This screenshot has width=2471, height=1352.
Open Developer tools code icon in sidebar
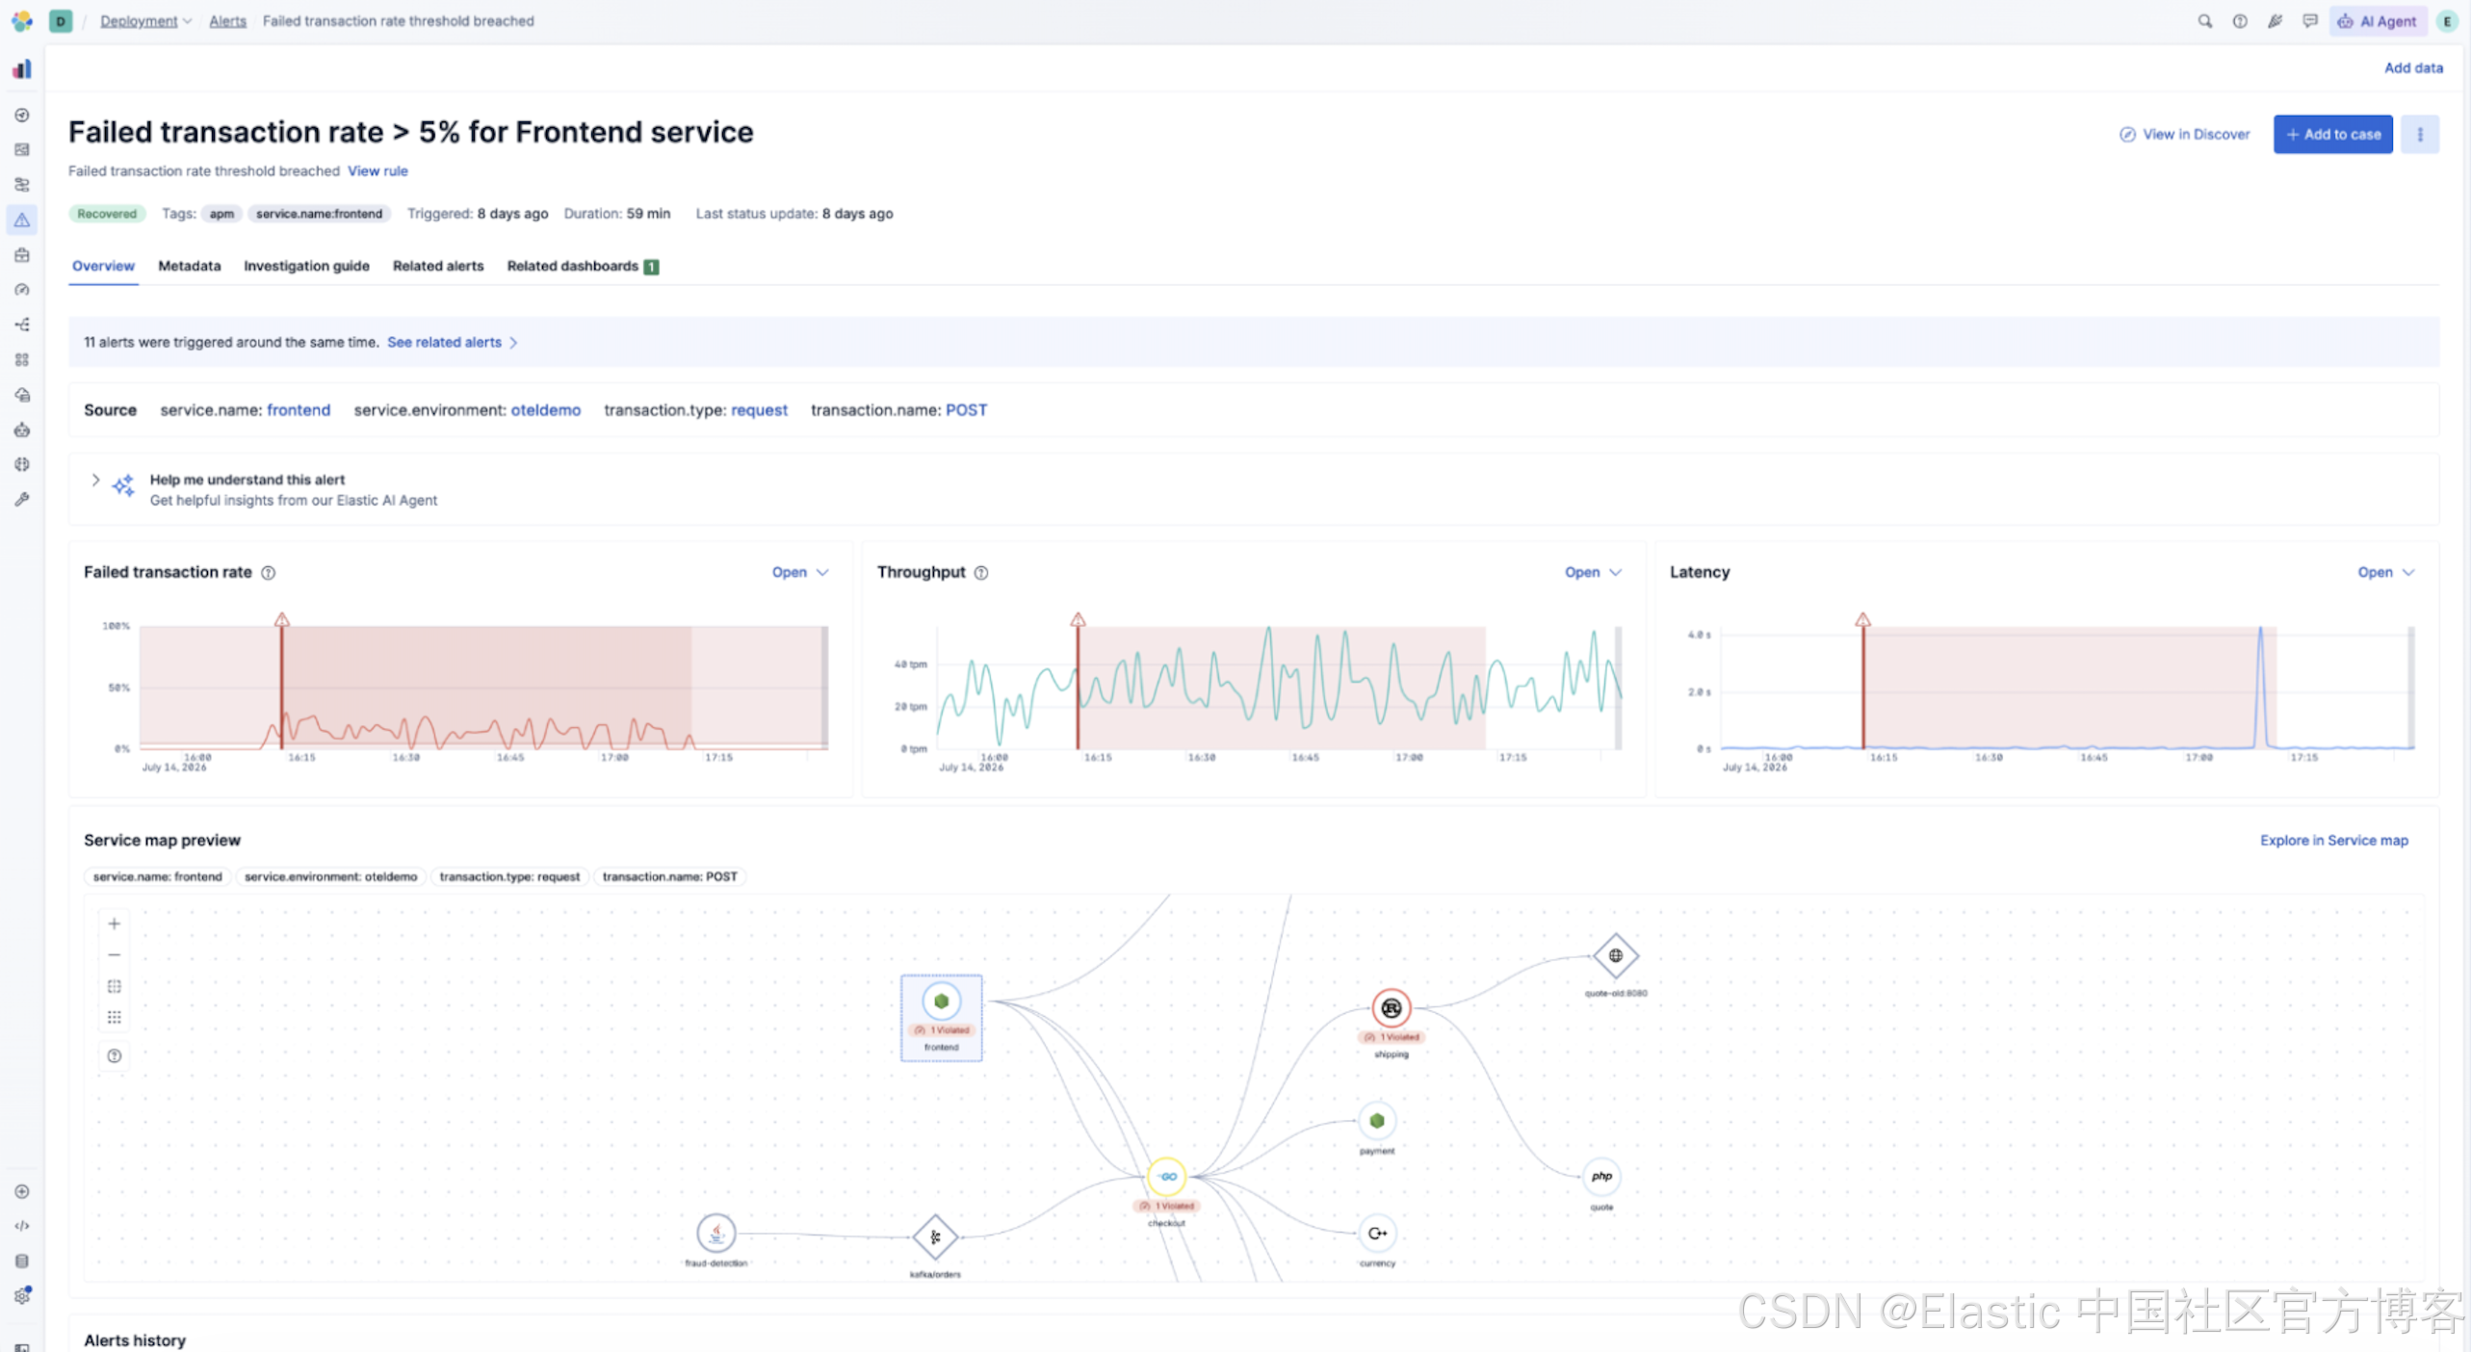(x=22, y=1226)
